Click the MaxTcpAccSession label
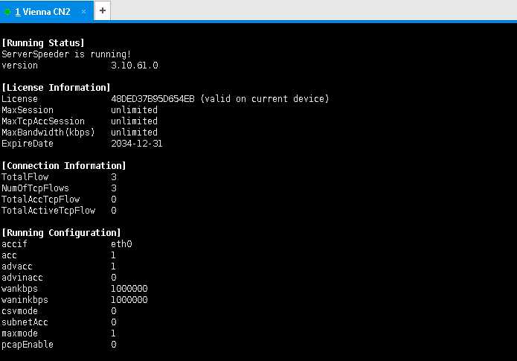517x361 pixels. tap(43, 121)
